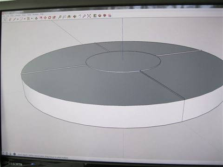Select the Move tool
Viewport: 223px width, 167px height.
tap(45, 18)
